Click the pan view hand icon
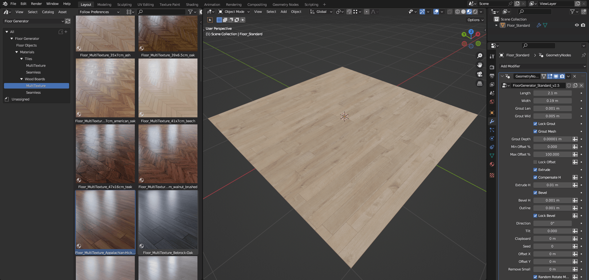Viewport: 589px width, 280px height. 479,65
